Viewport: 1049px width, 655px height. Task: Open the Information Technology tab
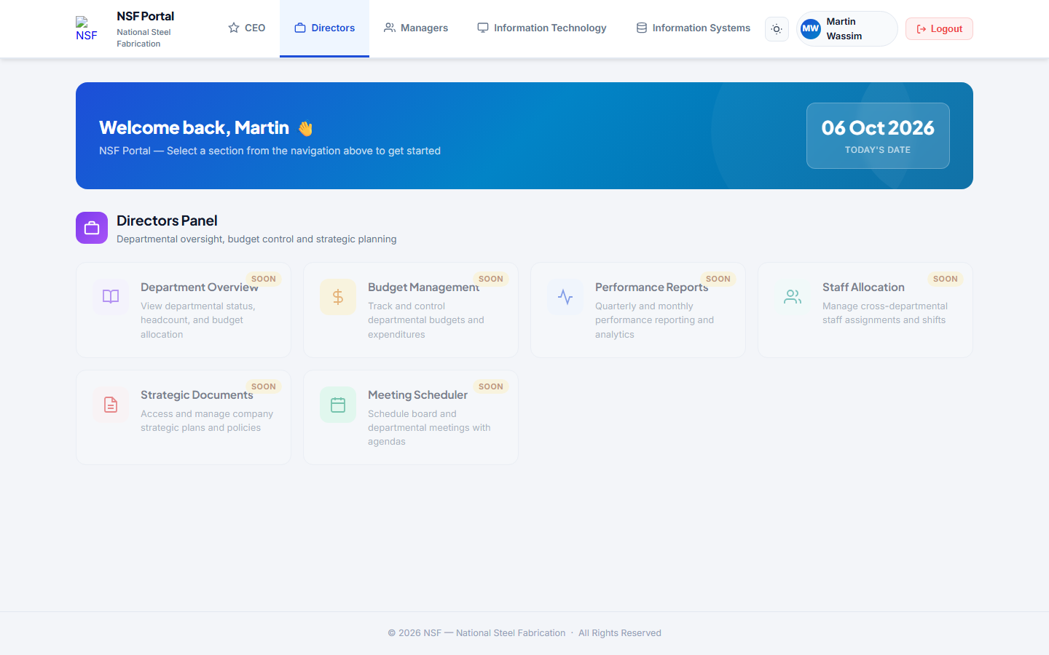(x=542, y=28)
